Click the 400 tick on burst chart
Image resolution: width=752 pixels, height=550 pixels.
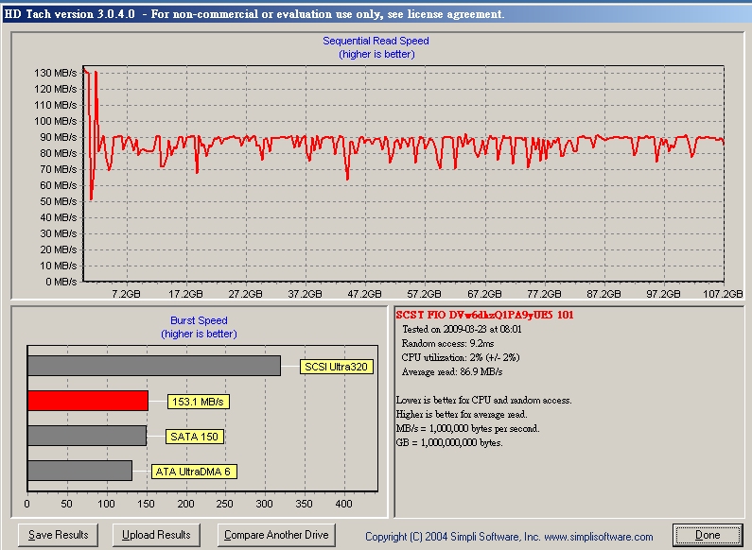point(343,504)
